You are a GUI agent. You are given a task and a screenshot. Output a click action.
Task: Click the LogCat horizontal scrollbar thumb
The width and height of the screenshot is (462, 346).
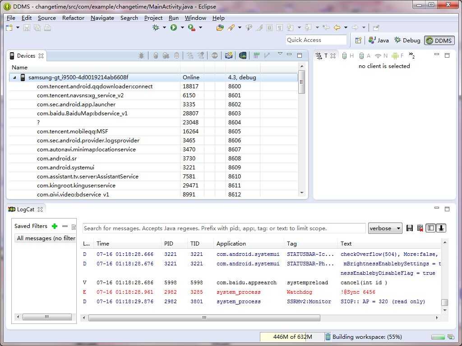[x=204, y=318]
